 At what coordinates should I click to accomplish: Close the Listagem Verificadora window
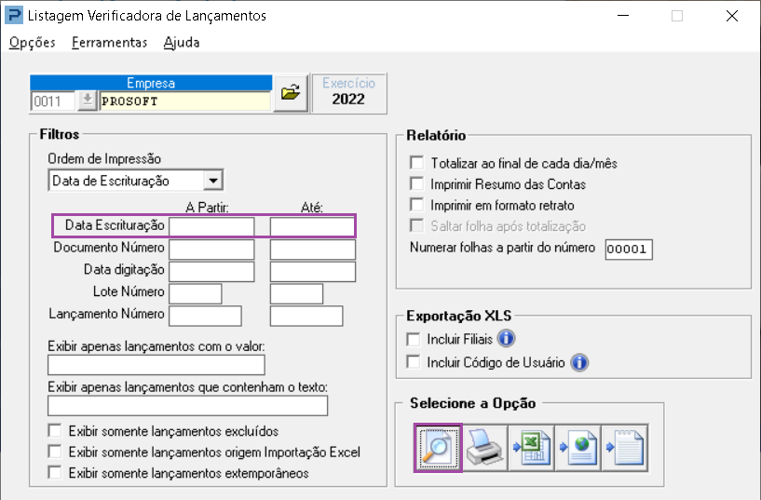pyautogui.click(x=732, y=16)
